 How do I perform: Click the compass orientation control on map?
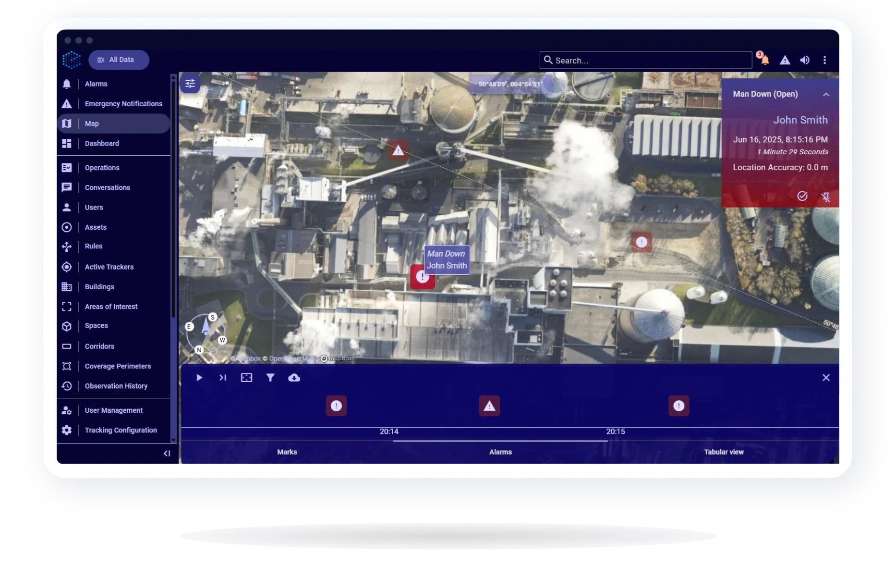pos(206,332)
